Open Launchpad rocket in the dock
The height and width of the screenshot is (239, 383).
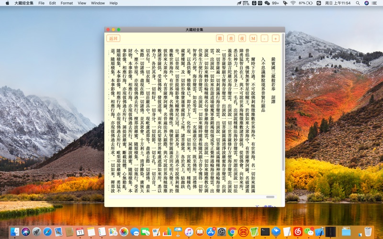point(37,232)
